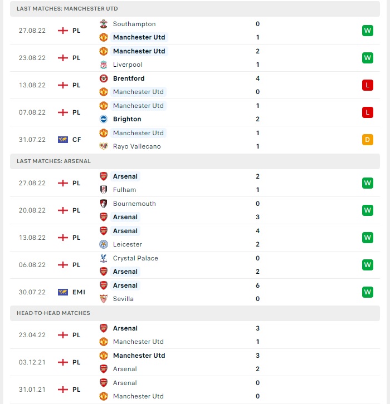Click the world flag icon beside CF

coord(63,140)
